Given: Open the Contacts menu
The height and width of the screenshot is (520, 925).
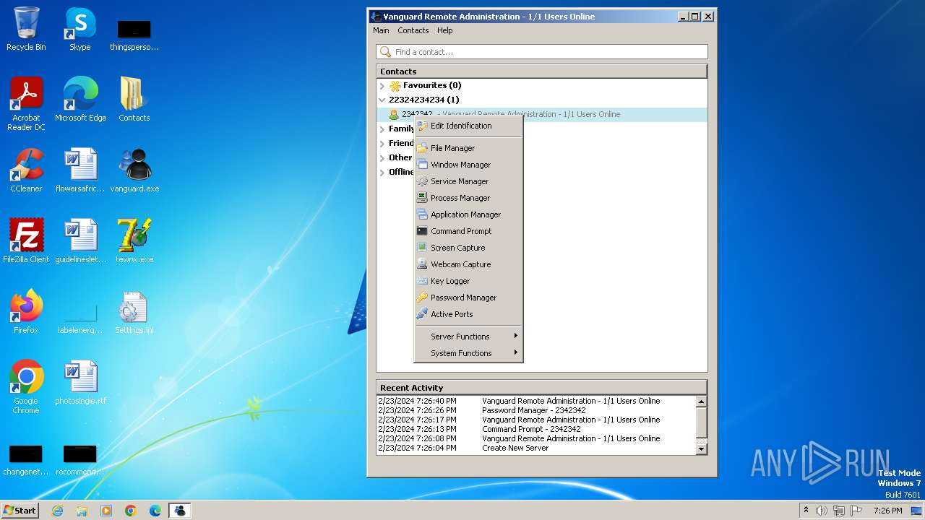Looking at the screenshot, I should tap(413, 30).
